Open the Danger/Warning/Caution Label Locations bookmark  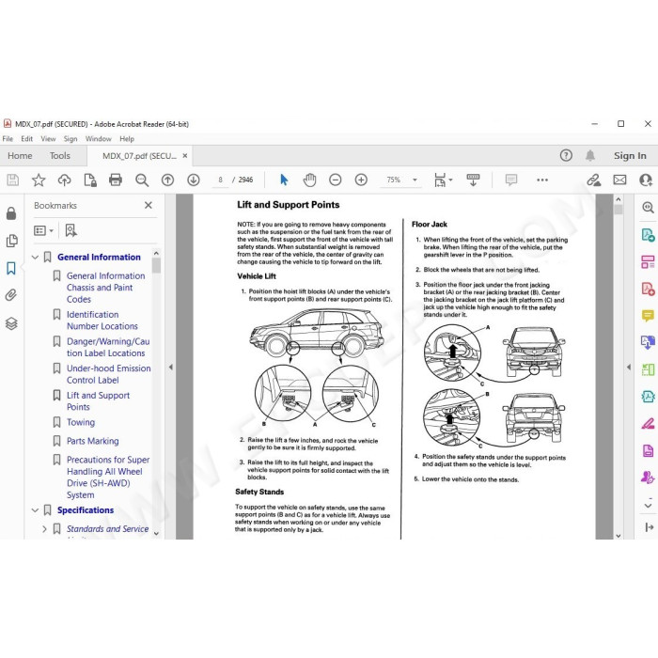point(108,348)
